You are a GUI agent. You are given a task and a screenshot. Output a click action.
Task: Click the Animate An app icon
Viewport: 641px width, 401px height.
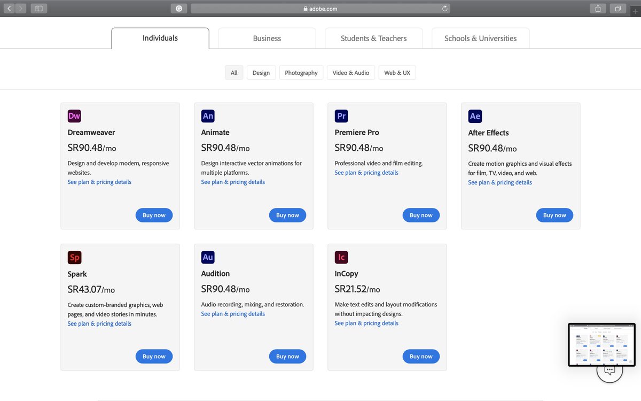(x=208, y=116)
